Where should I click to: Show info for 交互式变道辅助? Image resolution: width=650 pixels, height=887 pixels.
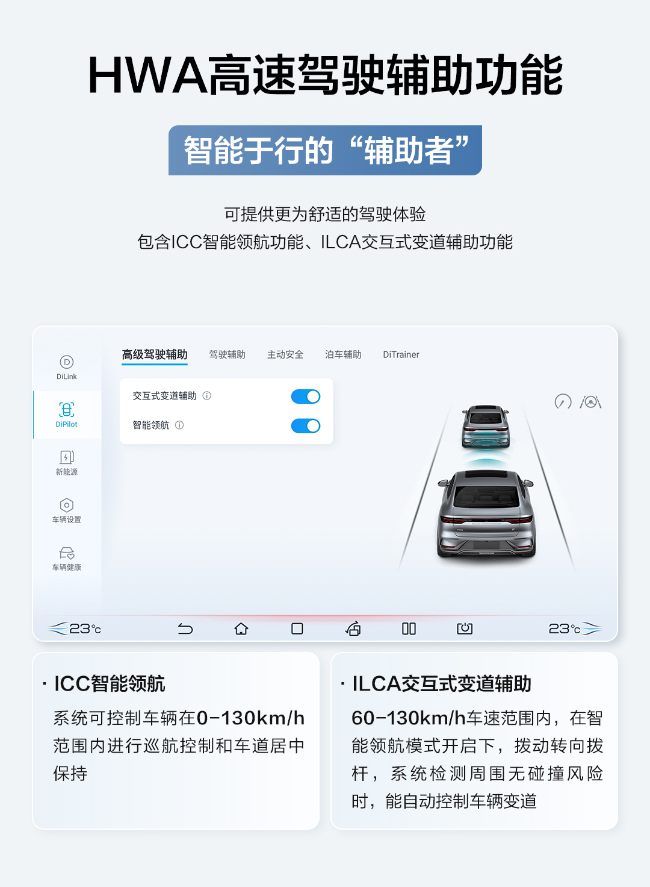pyautogui.click(x=207, y=396)
